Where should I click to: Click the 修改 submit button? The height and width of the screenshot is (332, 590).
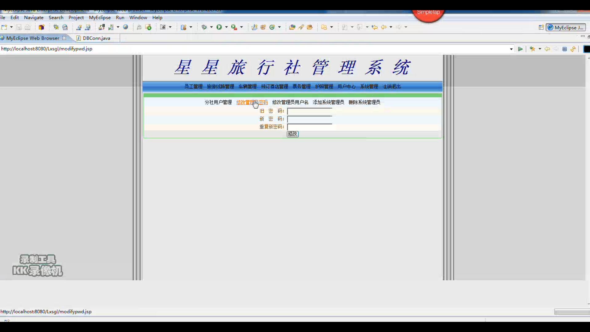pyautogui.click(x=293, y=134)
